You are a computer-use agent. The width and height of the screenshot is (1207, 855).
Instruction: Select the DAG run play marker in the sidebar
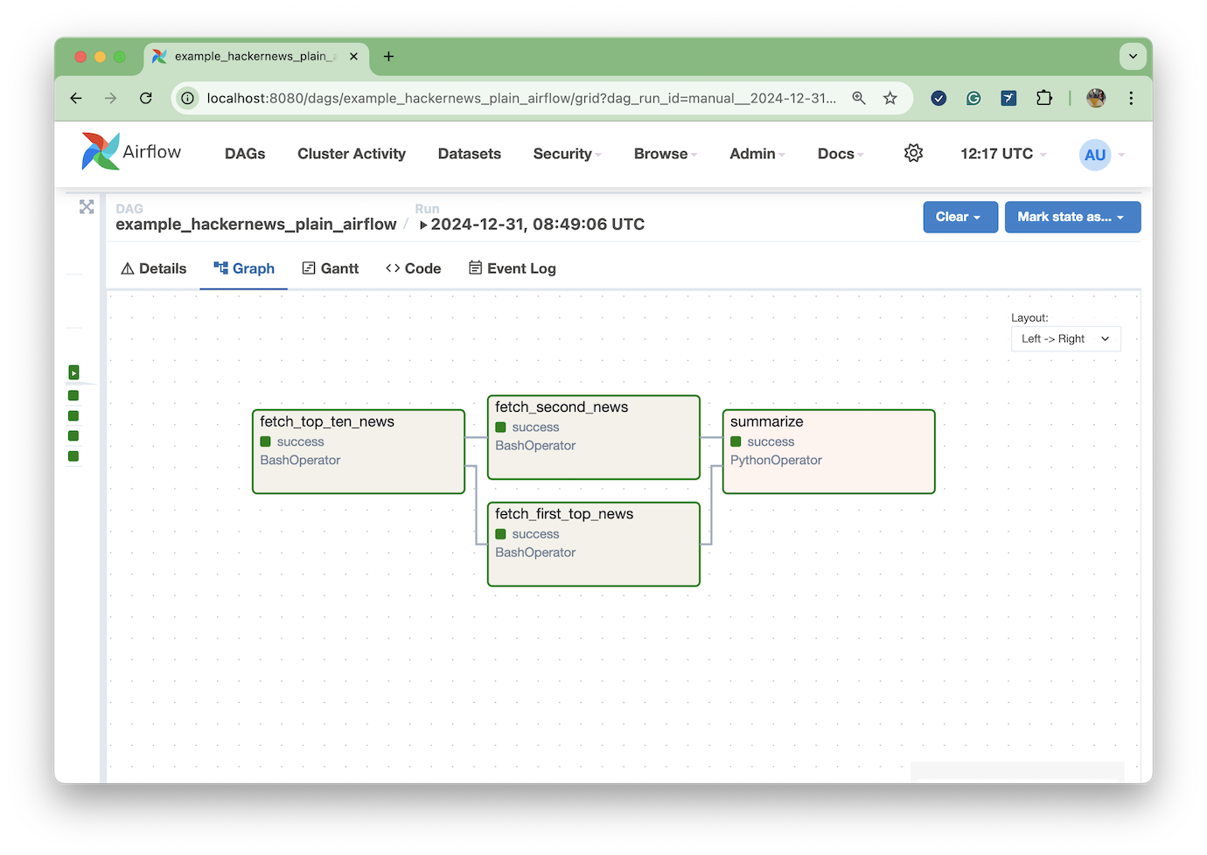74,373
